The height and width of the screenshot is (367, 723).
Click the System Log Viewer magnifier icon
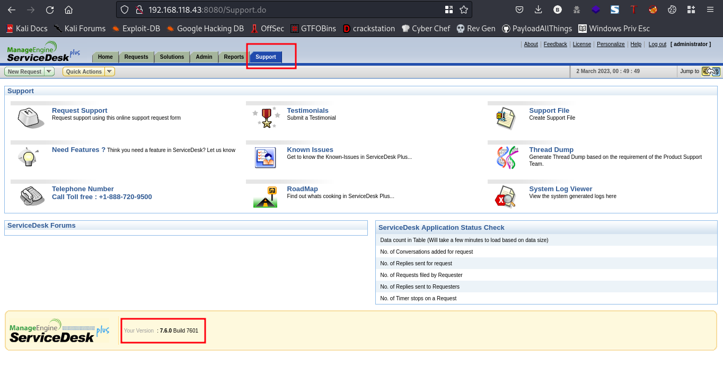pos(506,196)
